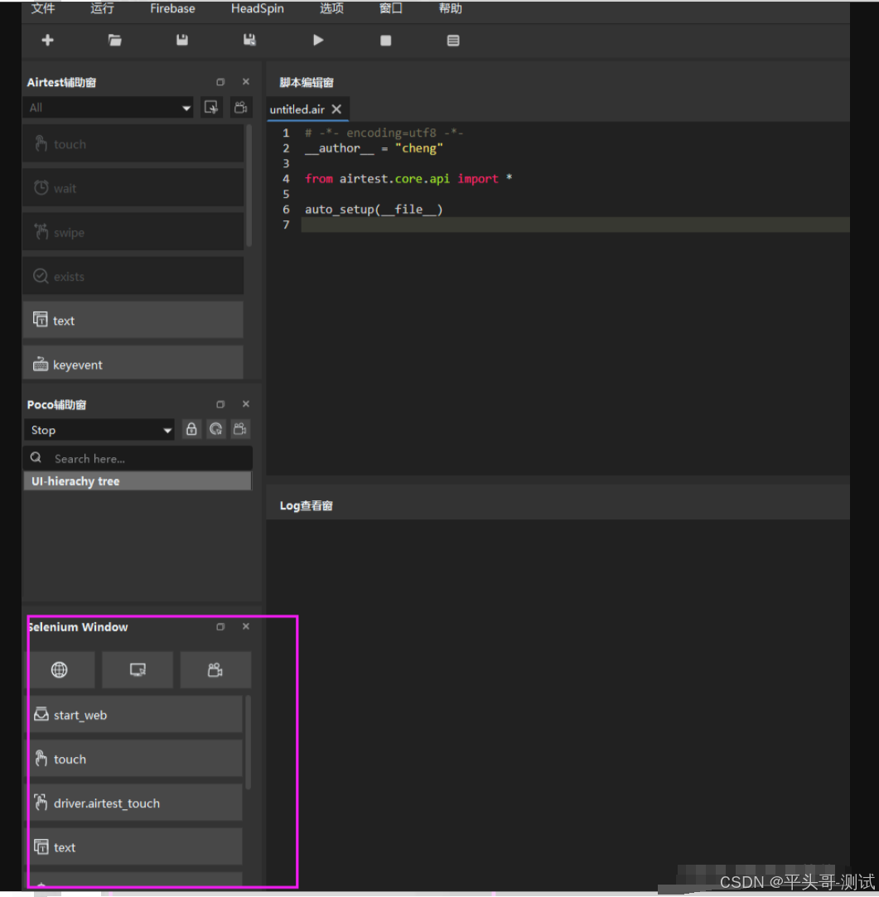The width and height of the screenshot is (879, 897).
Task: Open the 选项 menu
Action: tap(332, 8)
